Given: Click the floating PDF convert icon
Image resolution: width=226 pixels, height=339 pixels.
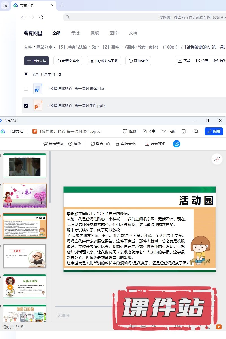Looking at the screenshot, I should click(x=217, y=159).
